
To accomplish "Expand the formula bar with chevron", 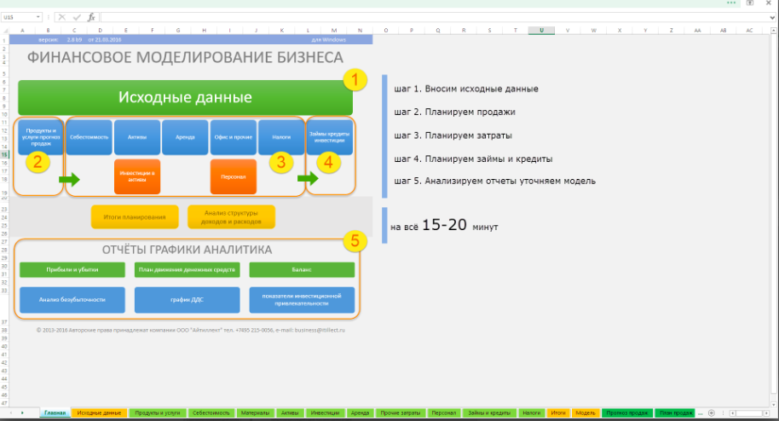I will (772, 17).
